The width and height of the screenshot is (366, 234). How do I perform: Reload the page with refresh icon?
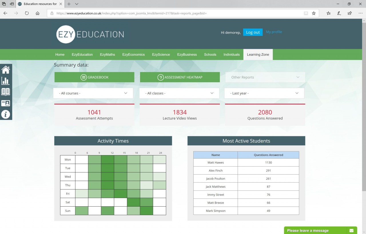(x=27, y=13)
